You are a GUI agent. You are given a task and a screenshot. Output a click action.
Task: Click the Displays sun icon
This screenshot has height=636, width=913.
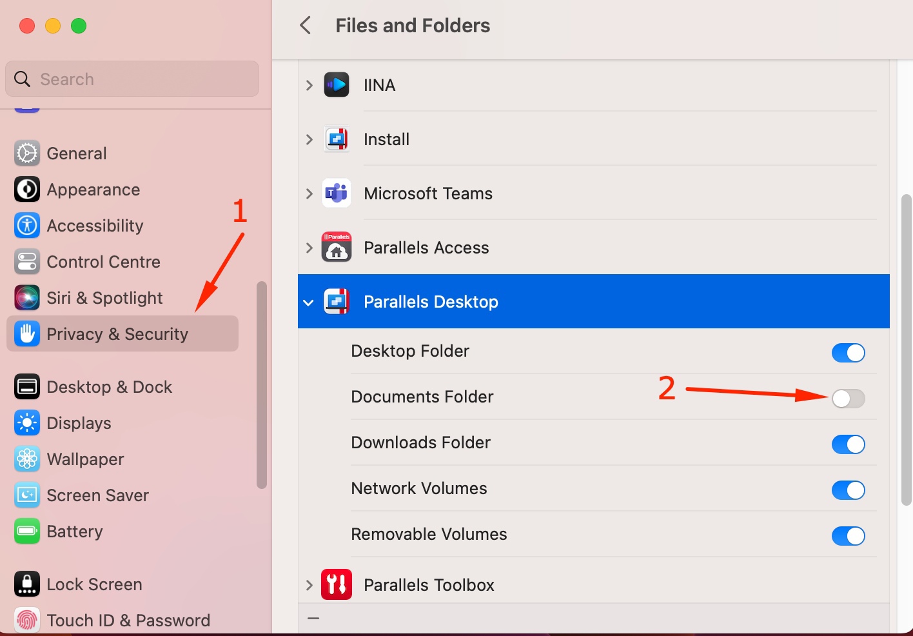27,423
